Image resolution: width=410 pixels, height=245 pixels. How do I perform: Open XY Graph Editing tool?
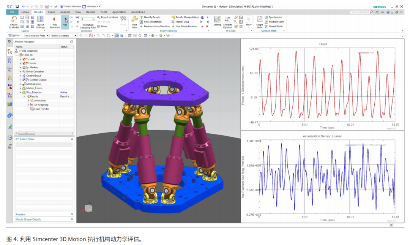pyautogui.click(x=217, y=21)
